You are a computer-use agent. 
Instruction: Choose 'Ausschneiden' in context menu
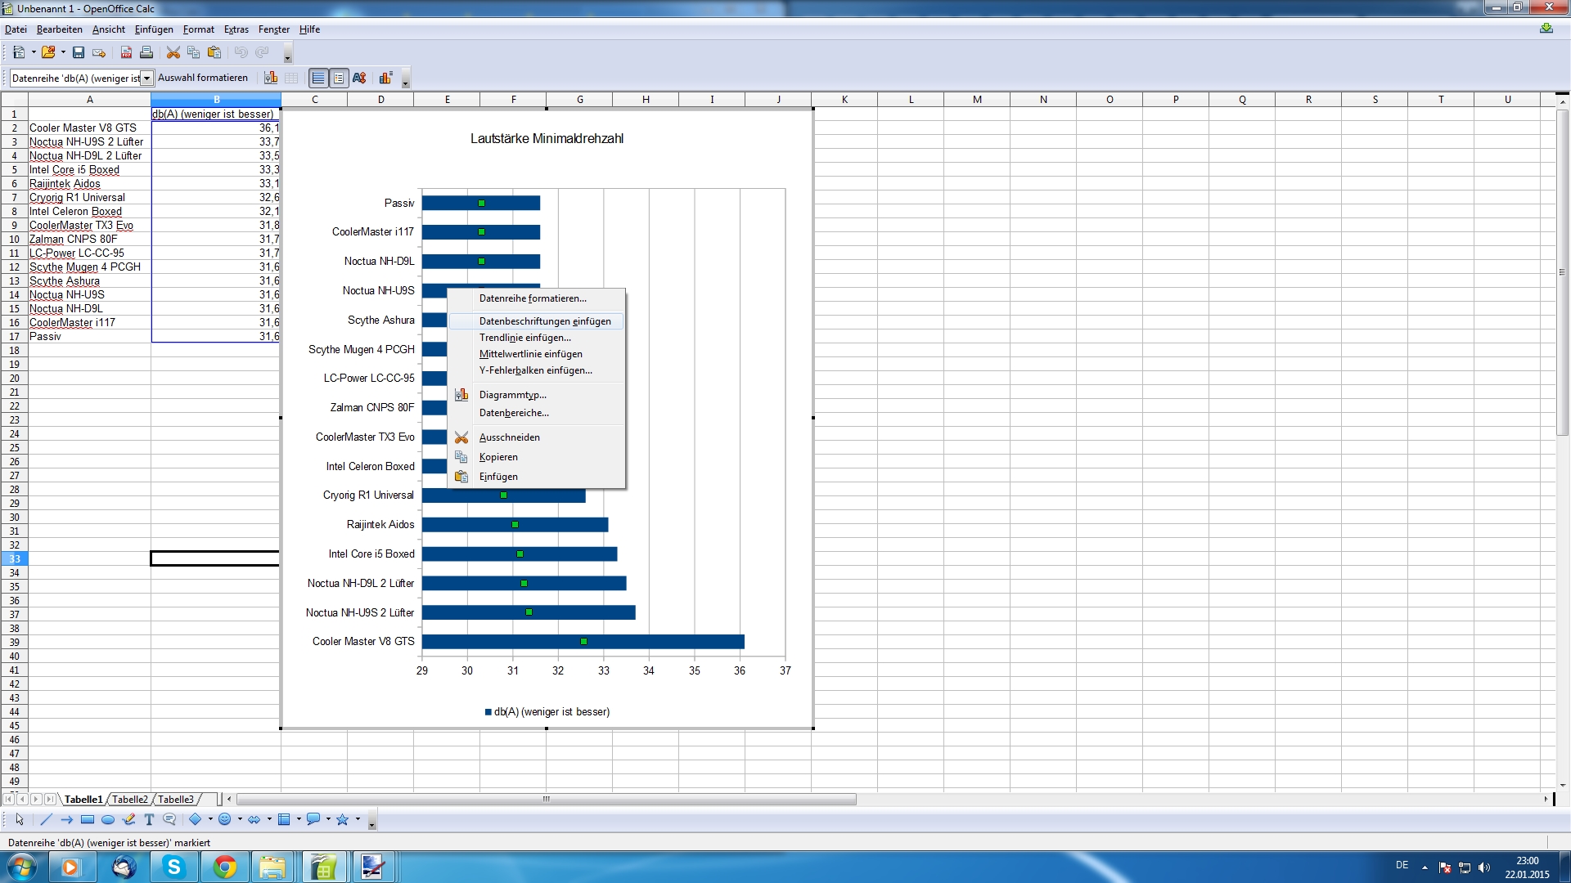[537, 437]
